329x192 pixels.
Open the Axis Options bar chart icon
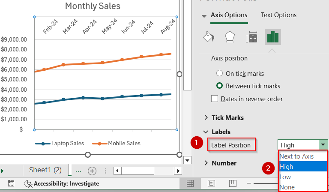(273, 37)
